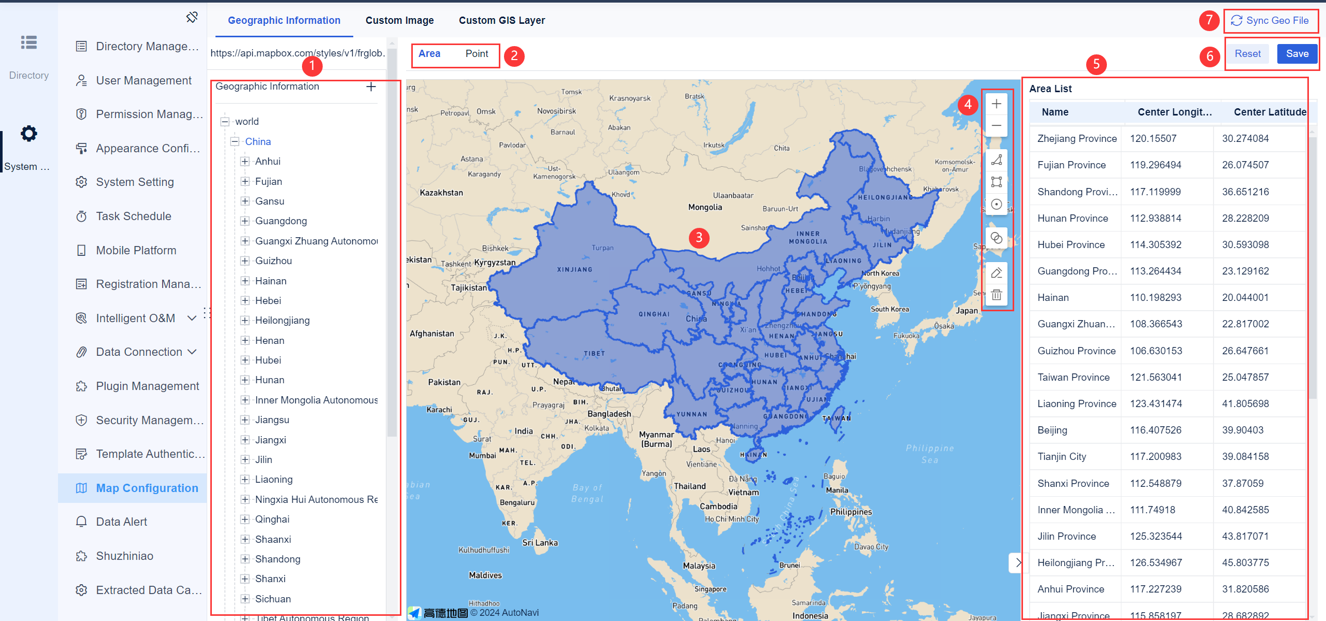Unpin the sidebar with the pin icon
This screenshot has height=621, width=1326.
[192, 17]
